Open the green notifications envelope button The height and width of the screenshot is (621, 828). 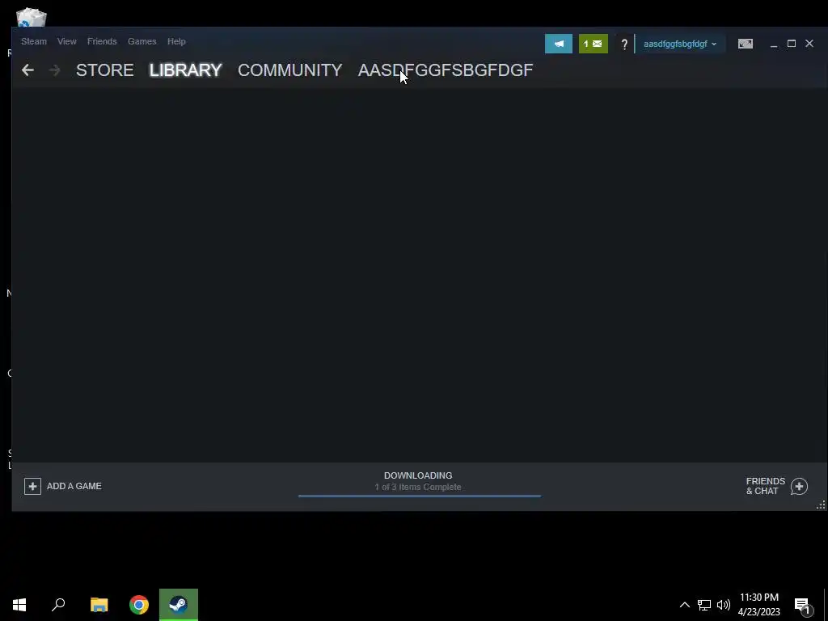pos(593,44)
